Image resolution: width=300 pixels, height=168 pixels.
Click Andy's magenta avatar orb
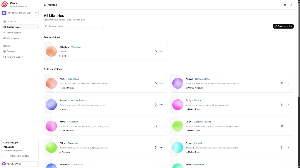coord(178,105)
